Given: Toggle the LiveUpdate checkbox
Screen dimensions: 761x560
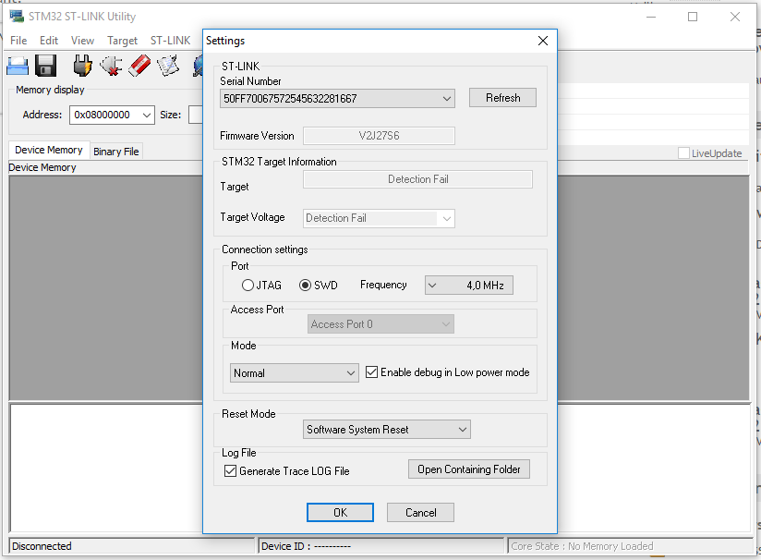Looking at the screenshot, I should tap(683, 153).
